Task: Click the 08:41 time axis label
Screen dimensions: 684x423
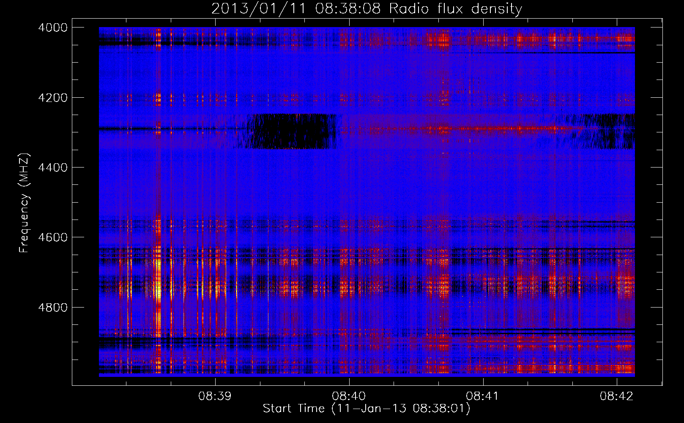Action: (x=483, y=396)
